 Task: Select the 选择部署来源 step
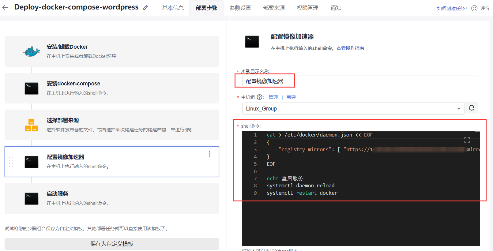112,125
